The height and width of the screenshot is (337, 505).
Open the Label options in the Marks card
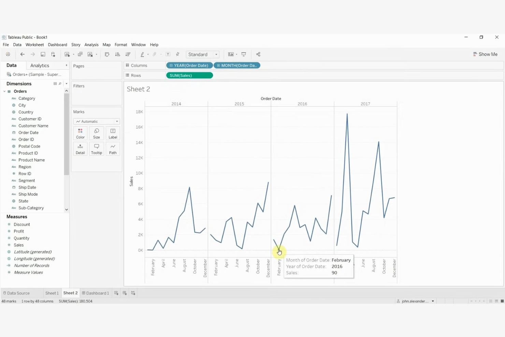pos(113,133)
